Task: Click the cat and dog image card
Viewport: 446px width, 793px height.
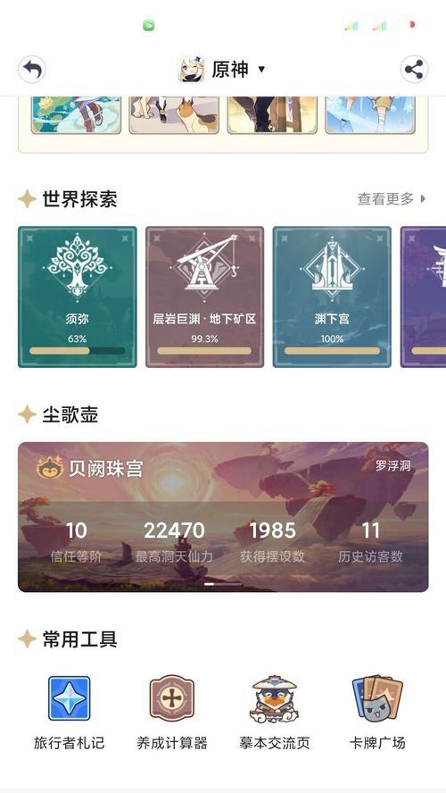Action: pos(174,115)
